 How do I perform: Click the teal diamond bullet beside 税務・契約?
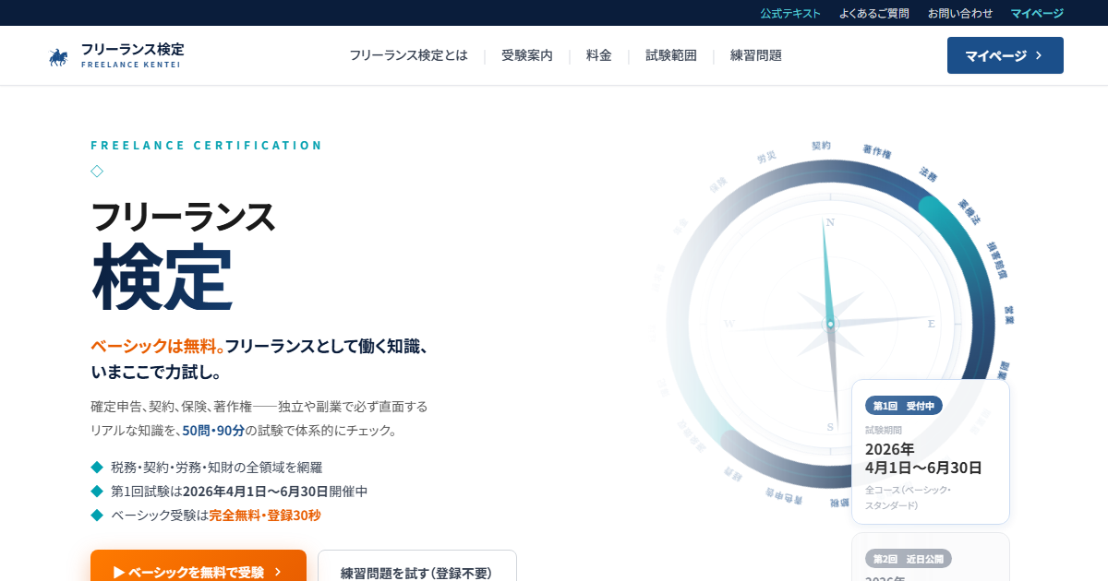point(97,467)
